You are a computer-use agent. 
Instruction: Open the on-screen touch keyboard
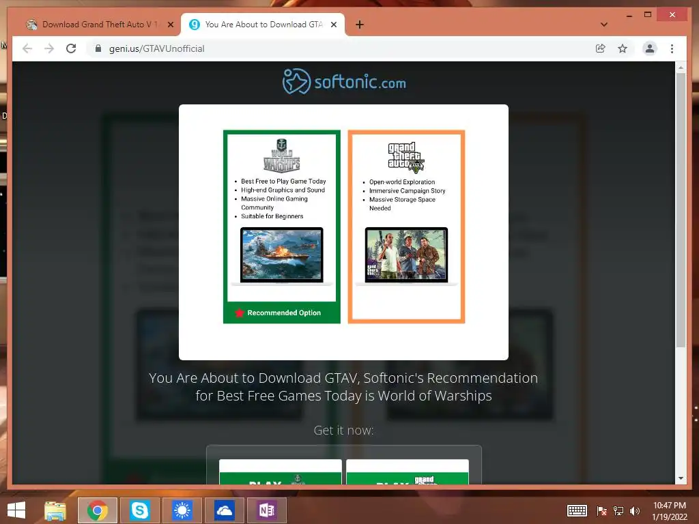[577, 510]
